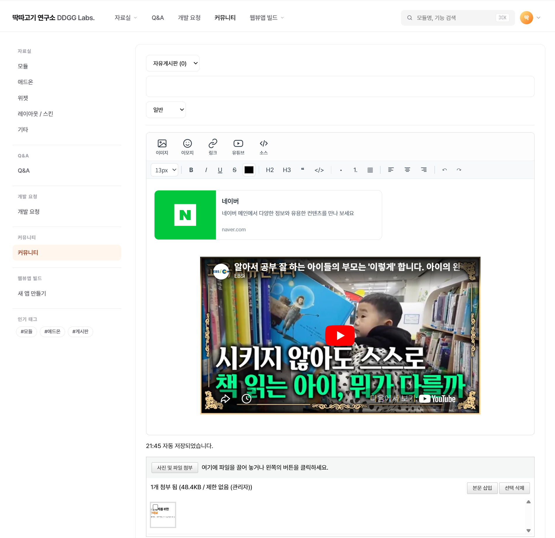This screenshot has height=538, width=555.
Task: Open the 소스 source view
Action: tap(264, 147)
